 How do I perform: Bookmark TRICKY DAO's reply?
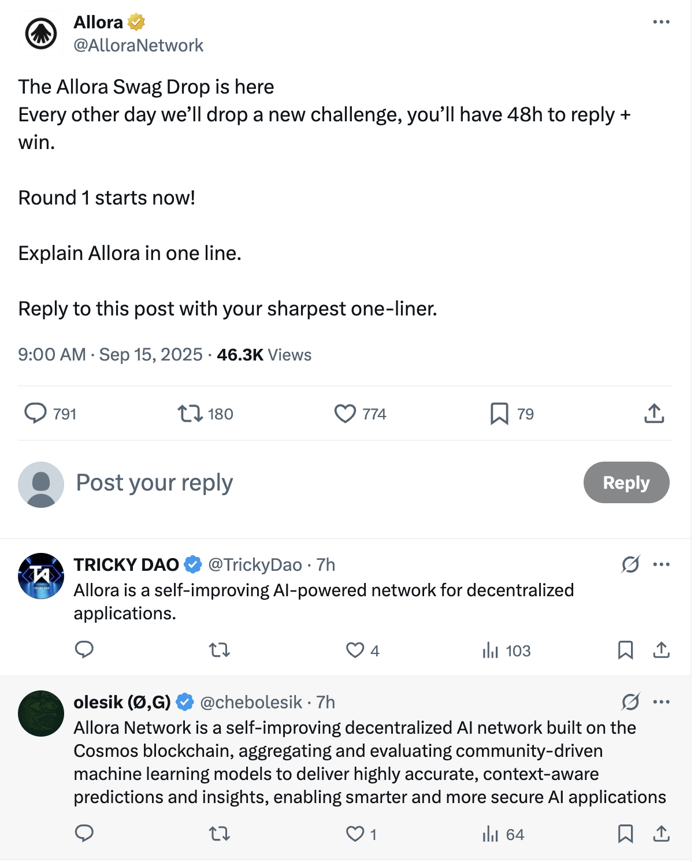coord(625,651)
